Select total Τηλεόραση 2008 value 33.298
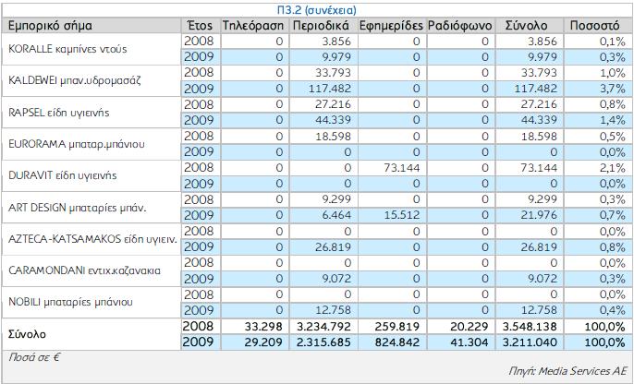The image size is (634, 384). coord(263,326)
